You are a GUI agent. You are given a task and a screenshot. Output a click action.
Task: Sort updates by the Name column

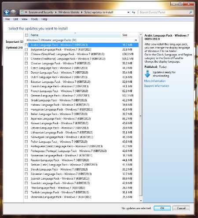75,35
